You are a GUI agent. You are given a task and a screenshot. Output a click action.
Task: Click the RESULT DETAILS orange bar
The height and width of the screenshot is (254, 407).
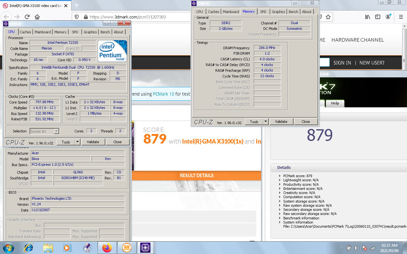point(197,175)
